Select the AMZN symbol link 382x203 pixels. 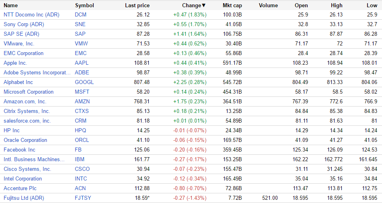(82, 101)
